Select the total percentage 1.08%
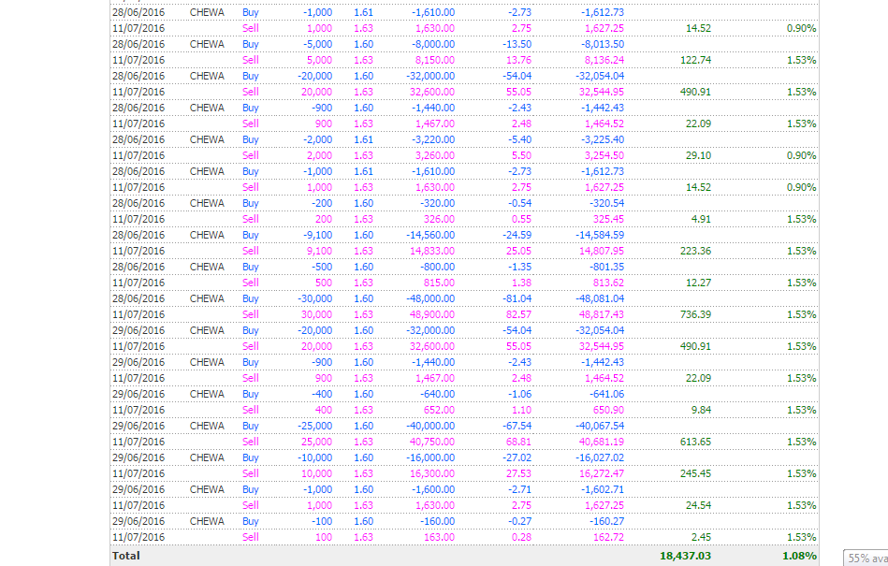 click(x=800, y=555)
